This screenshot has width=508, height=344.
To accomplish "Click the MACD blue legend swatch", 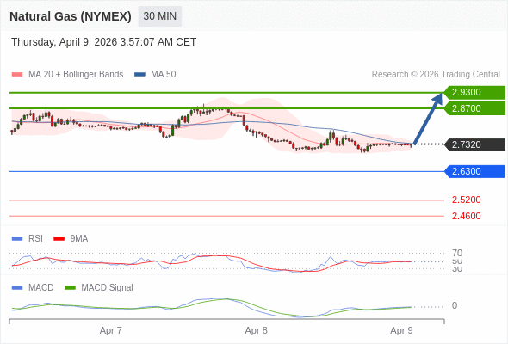I will pos(17,288).
